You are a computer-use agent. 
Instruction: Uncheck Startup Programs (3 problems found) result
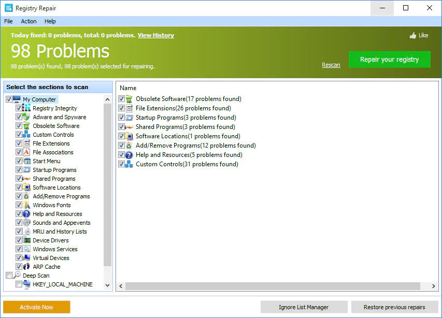coord(121,118)
